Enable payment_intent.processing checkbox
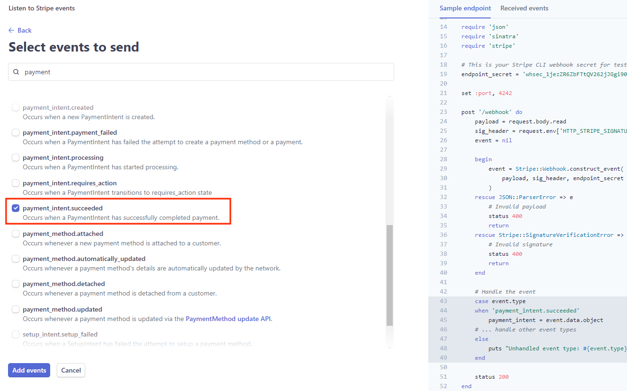This screenshot has height=391, width=627. 16,157
